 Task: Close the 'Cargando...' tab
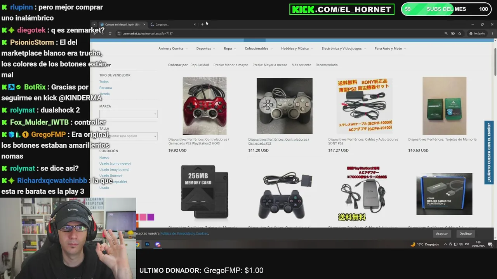(195, 24)
